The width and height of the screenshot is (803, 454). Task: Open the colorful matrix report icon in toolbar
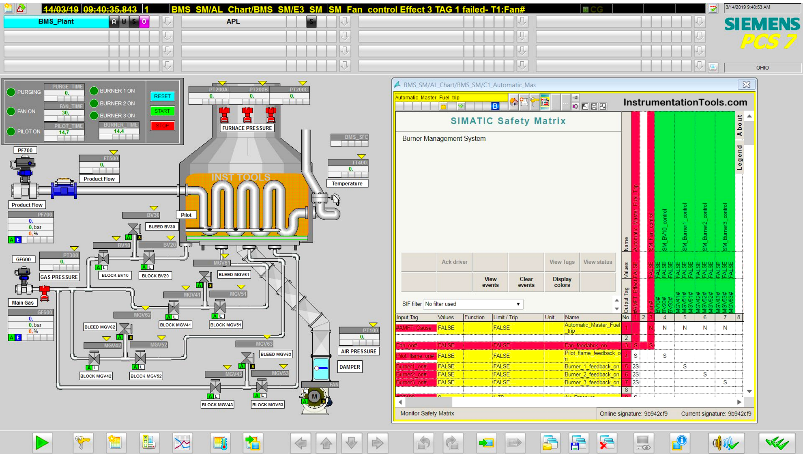545,102
